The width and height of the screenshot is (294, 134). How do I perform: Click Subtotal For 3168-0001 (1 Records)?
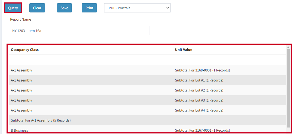click(x=203, y=70)
